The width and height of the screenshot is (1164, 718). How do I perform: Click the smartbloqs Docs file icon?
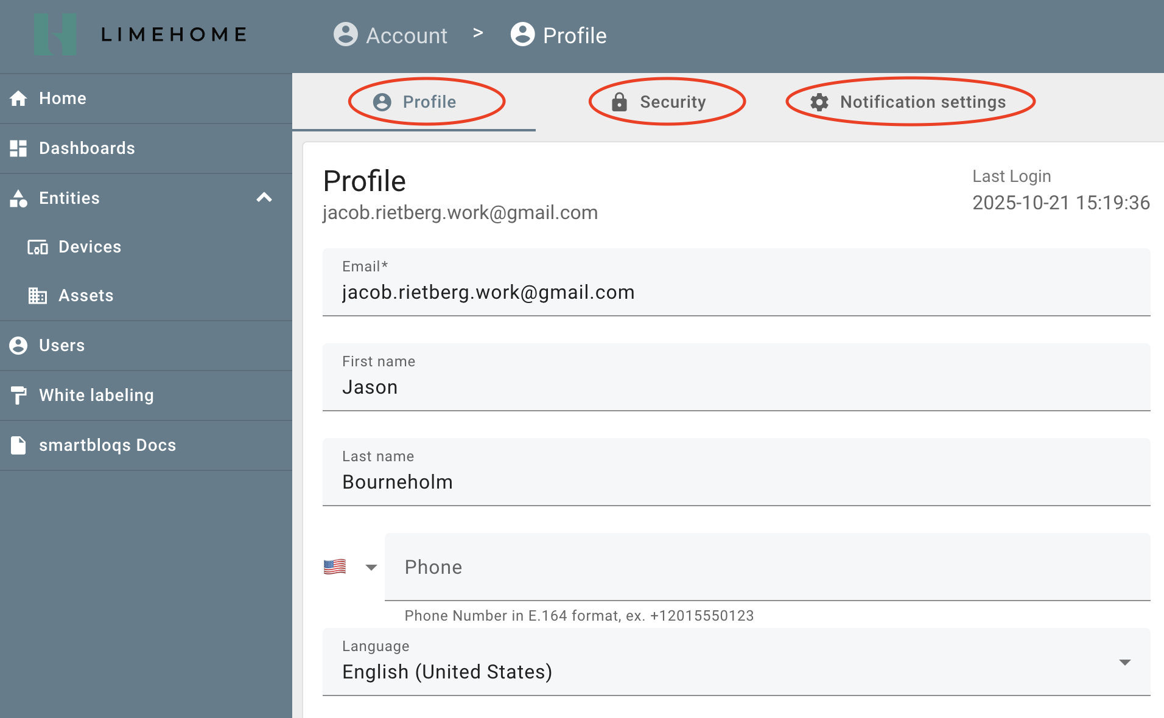pyautogui.click(x=18, y=445)
